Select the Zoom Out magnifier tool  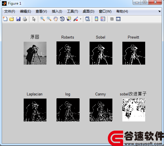click(49, 19)
